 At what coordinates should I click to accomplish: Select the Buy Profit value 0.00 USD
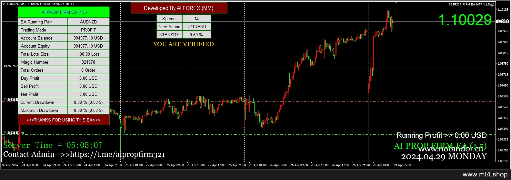click(x=89, y=78)
